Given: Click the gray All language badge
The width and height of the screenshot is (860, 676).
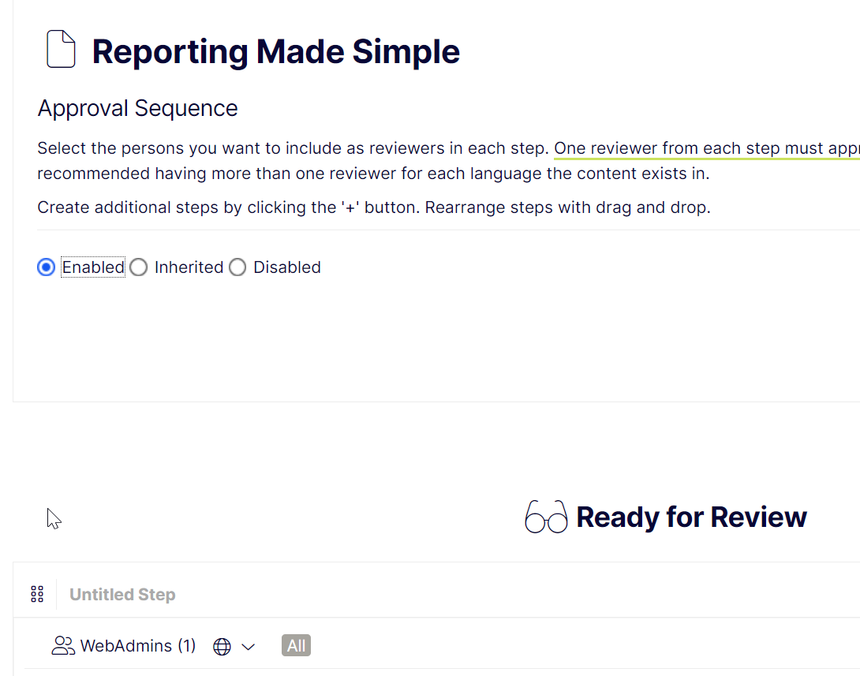Looking at the screenshot, I should click(296, 646).
